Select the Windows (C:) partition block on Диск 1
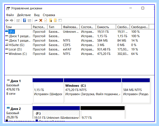Screen dimensions: 159x126 click(93, 90)
